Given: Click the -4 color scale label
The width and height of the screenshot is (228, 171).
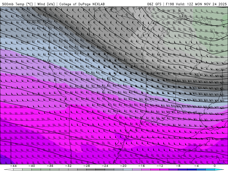Looking at the screenshot, I should pos(197,166).
